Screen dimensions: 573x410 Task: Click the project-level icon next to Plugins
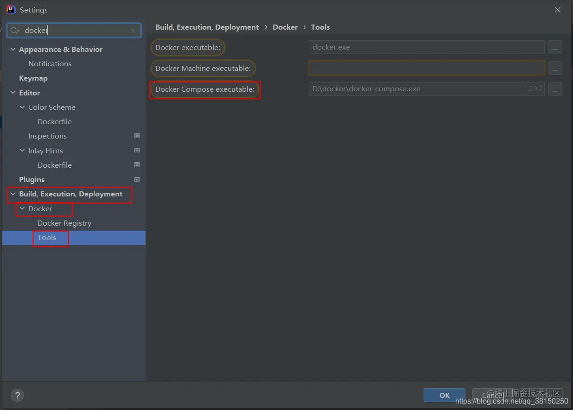[x=137, y=179]
